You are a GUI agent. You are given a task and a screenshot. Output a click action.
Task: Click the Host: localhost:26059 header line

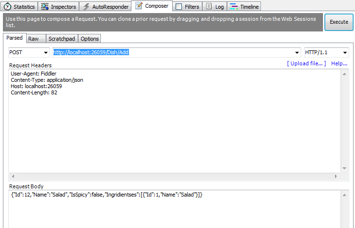[x=36, y=86]
